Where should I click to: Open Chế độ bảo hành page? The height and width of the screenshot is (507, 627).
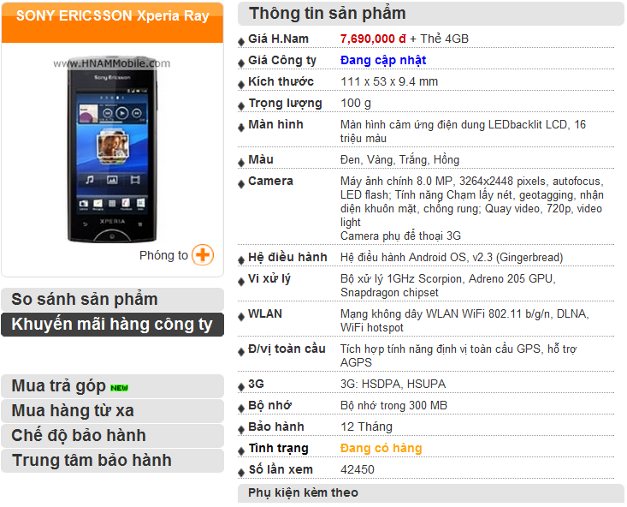pos(112,436)
